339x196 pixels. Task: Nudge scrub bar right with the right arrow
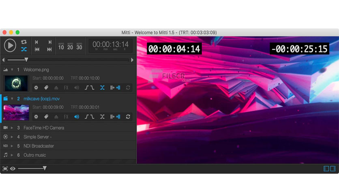pyautogui.click(x=132, y=60)
